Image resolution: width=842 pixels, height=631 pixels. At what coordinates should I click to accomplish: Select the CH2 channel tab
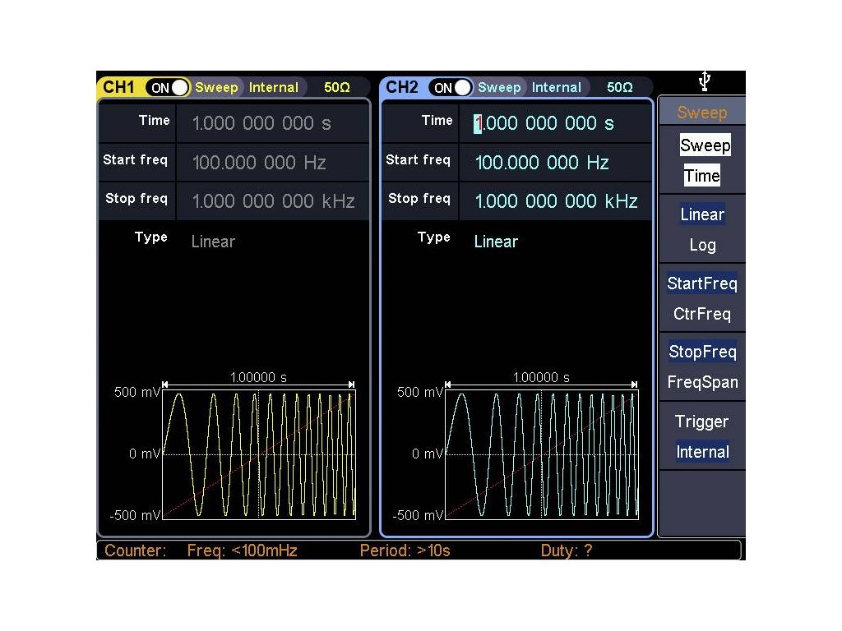tap(402, 87)
